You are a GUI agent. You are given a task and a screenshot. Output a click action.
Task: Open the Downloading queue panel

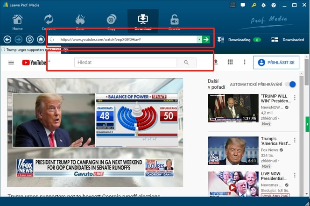[239, 40]
